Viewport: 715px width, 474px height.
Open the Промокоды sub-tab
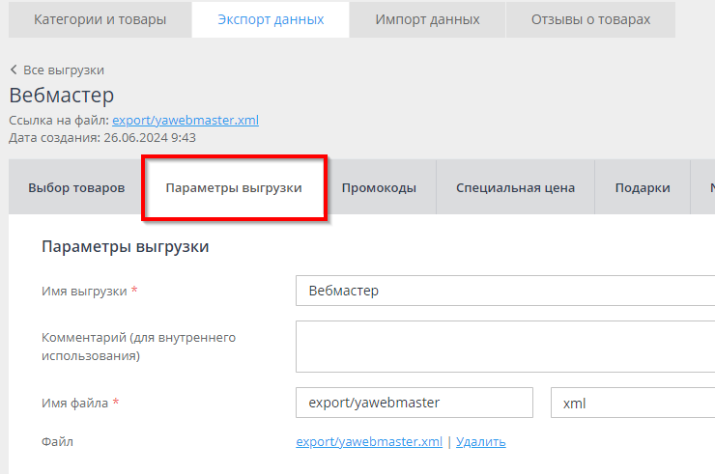pyautogui.click(x=379, y=188)
